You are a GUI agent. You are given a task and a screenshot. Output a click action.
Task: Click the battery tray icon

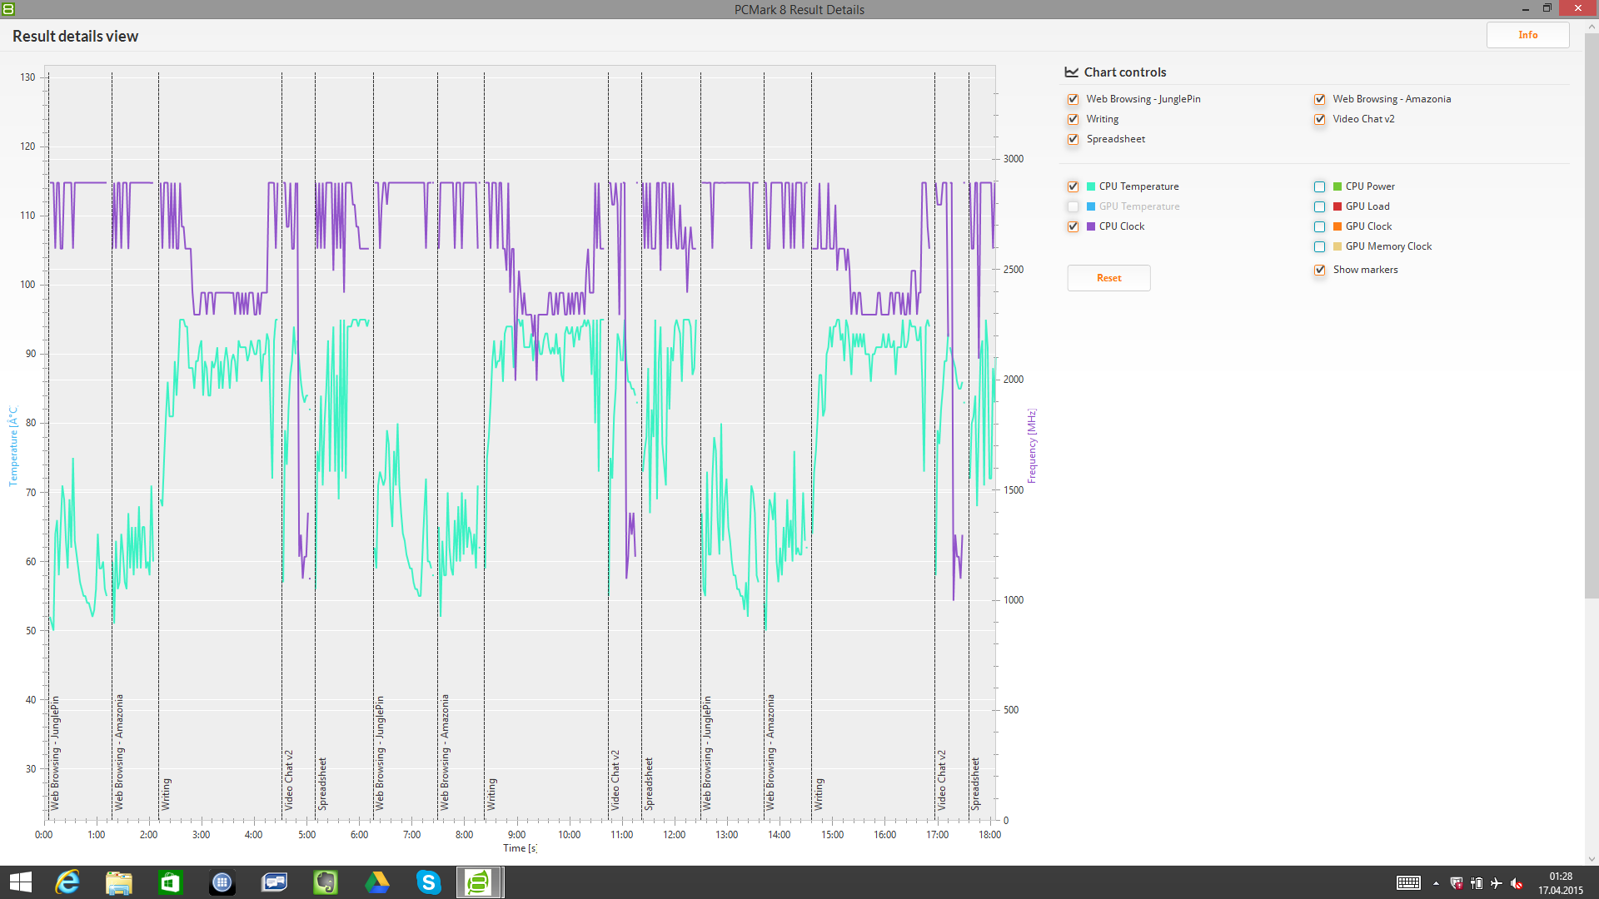coord(1477,883)
